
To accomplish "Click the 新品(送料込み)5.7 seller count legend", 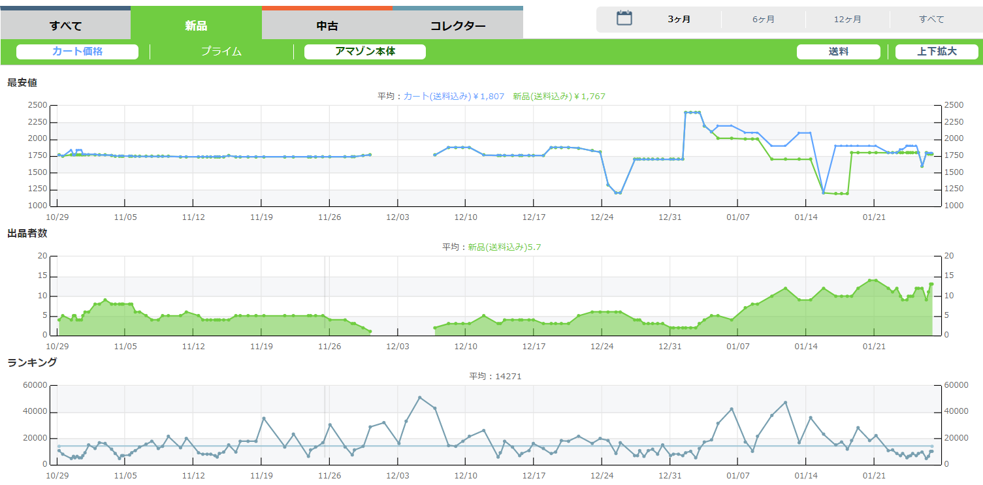I will click(504, 247).
